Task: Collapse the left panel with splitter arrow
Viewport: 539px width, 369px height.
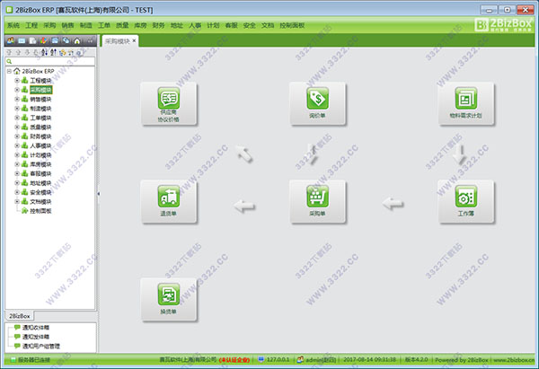Action: pyautogui.click(x=98, y=193)
